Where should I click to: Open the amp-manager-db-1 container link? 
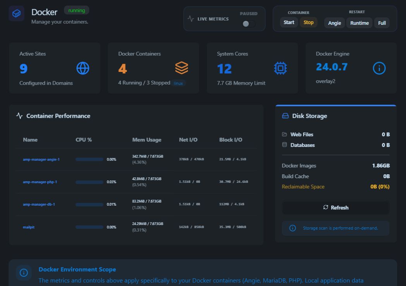click(x=39, y=204)
